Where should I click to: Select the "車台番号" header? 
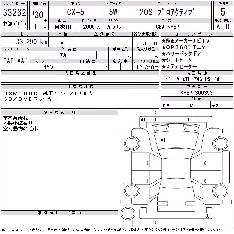(197, 87)
